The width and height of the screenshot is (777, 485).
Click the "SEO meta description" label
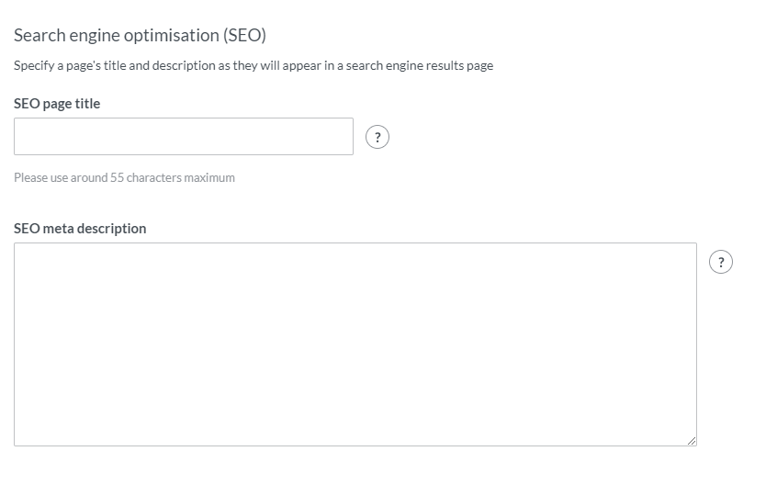(x=80, y=229)
